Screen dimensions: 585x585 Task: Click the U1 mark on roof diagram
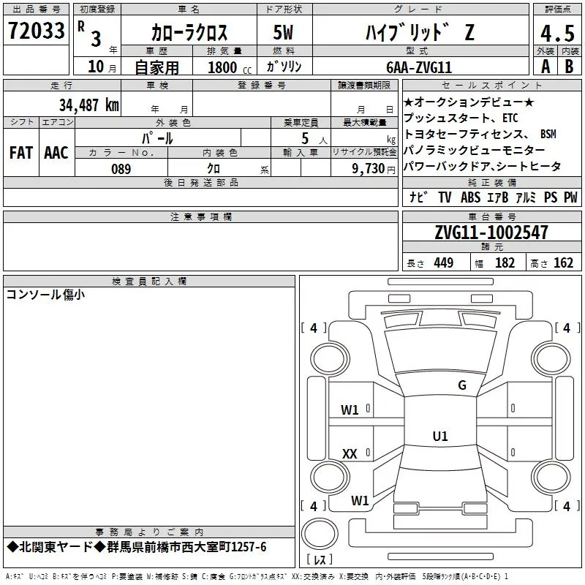point(440,436)
